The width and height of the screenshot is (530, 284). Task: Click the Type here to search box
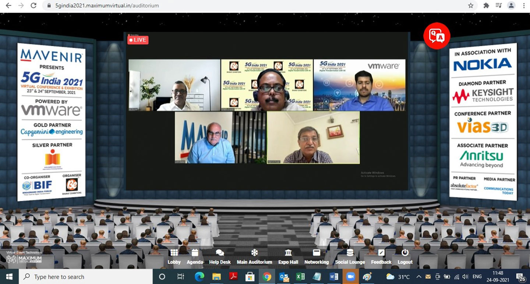(x=85, y=277)
